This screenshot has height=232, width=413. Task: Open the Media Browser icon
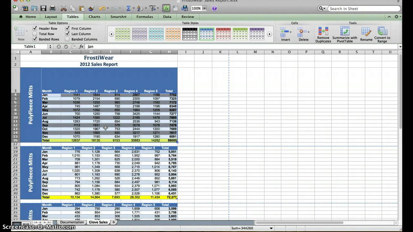[185, 8]
